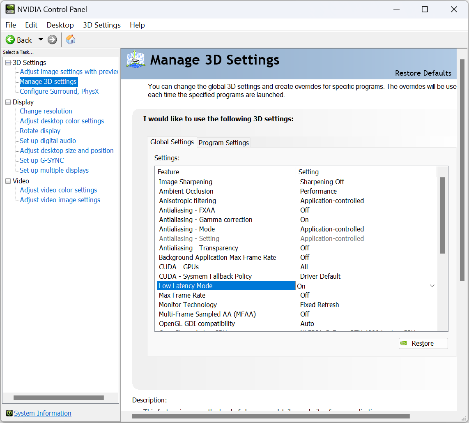Open the System Information link

(x=43, y=413)
